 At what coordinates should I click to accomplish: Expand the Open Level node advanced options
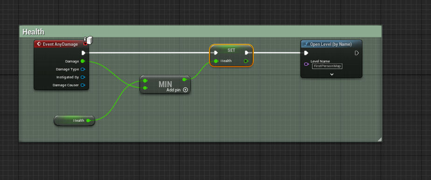pos(332,74)
